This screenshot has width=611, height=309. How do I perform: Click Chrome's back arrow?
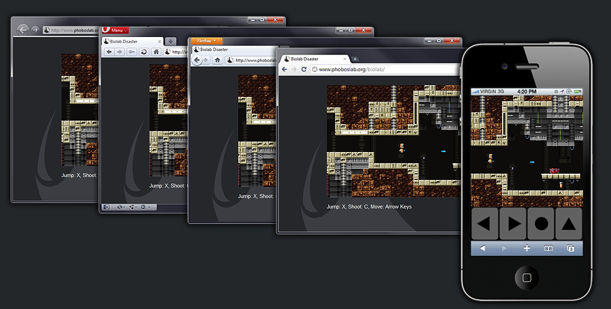[284, 69]
